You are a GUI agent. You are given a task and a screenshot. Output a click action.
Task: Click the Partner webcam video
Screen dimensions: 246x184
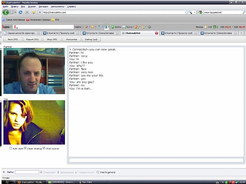coord(34,71)
